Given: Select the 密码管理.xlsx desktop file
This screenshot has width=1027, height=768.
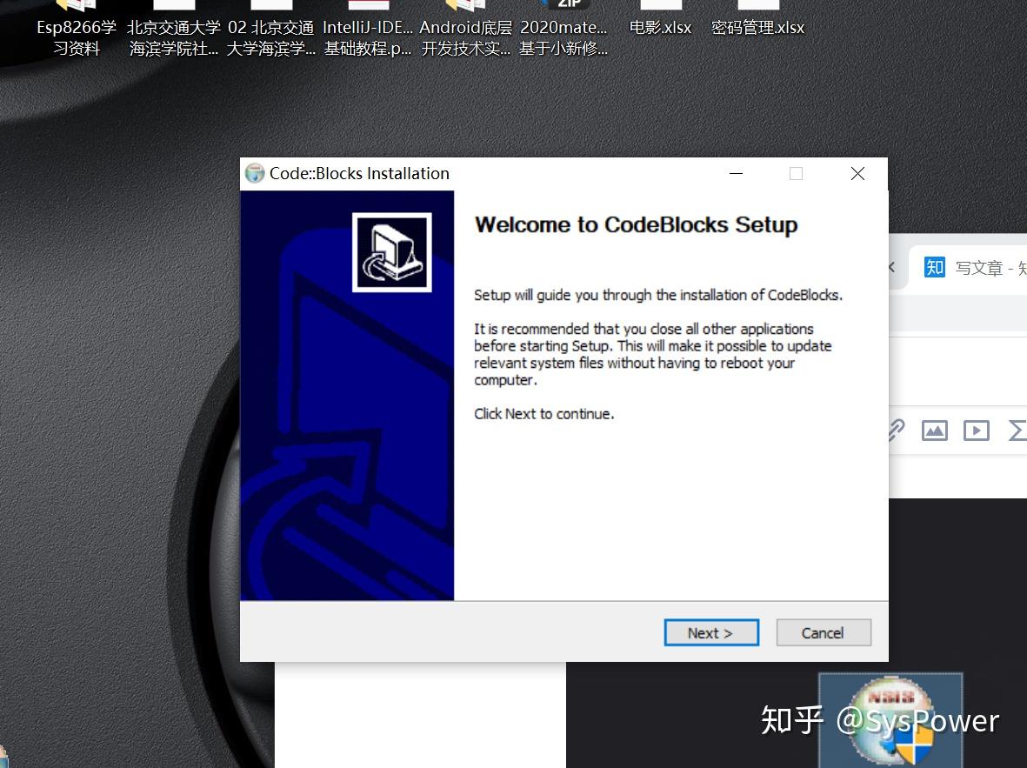Looking at the screenshot, I should coord(757,20).
